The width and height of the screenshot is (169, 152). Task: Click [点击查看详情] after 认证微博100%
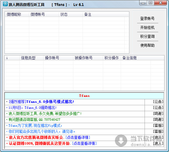click(84, 143)
